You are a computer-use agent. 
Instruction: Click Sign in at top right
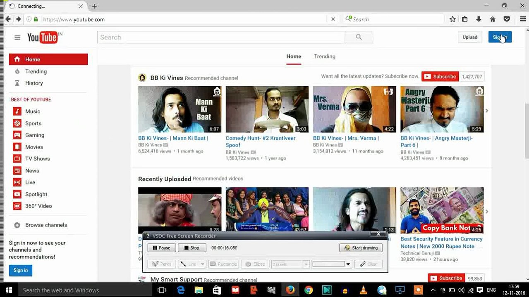coord(500,37)
